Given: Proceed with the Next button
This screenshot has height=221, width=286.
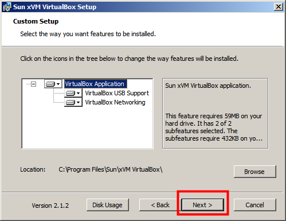Looking at the screenshot, I should pyautogui.click(x=202, y=205).
